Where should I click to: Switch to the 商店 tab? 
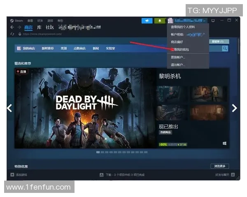28,27
